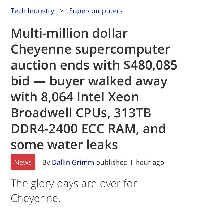Viewport: 199px width, 212px height.
Task: Click the 'Multi-million dollar' headline line
Action: click(69, 33)
